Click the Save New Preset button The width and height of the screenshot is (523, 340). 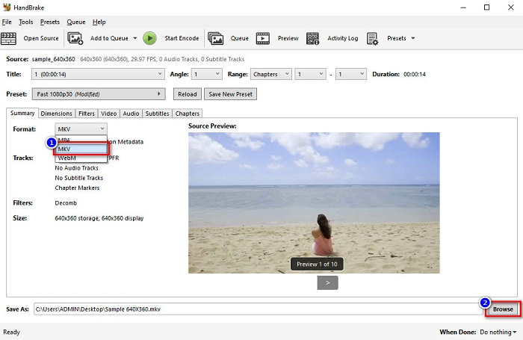pos(230,94)
